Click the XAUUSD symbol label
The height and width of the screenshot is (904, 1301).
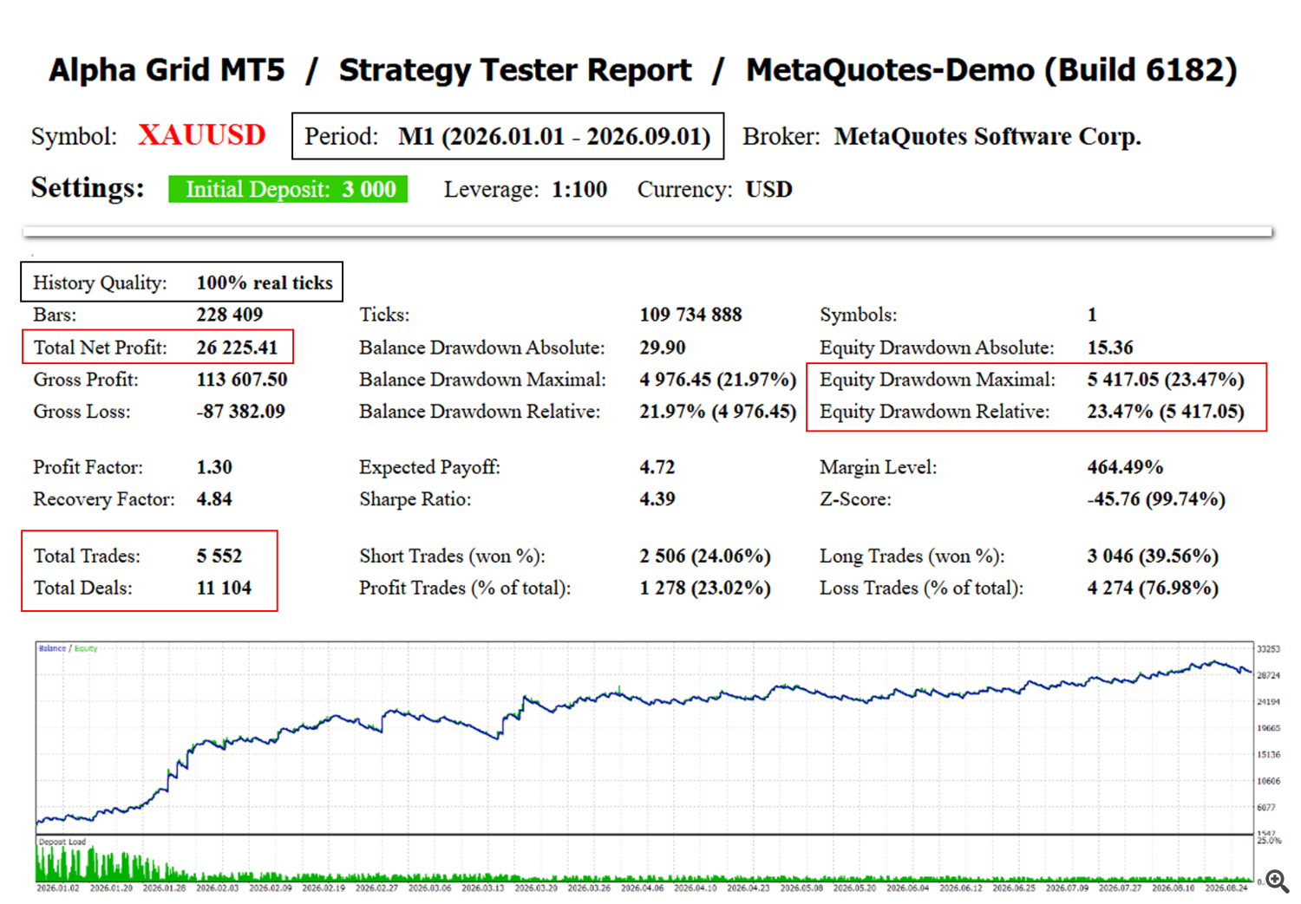coord(202,135)
